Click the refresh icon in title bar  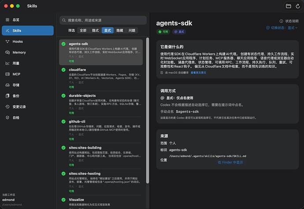[x=297, y=6]
